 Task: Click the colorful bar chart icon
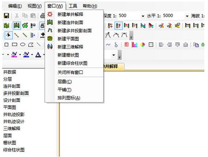(x=135, y=44)
